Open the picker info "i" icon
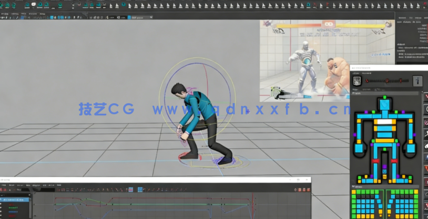The width and height of the screenshot is (428, 219). click(x=418, y=81)
